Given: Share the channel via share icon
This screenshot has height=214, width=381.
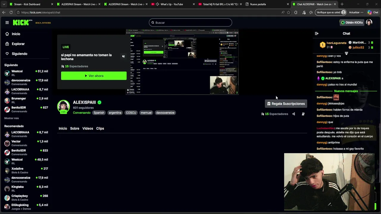Looking at the screenshot, I should [293, 114].
